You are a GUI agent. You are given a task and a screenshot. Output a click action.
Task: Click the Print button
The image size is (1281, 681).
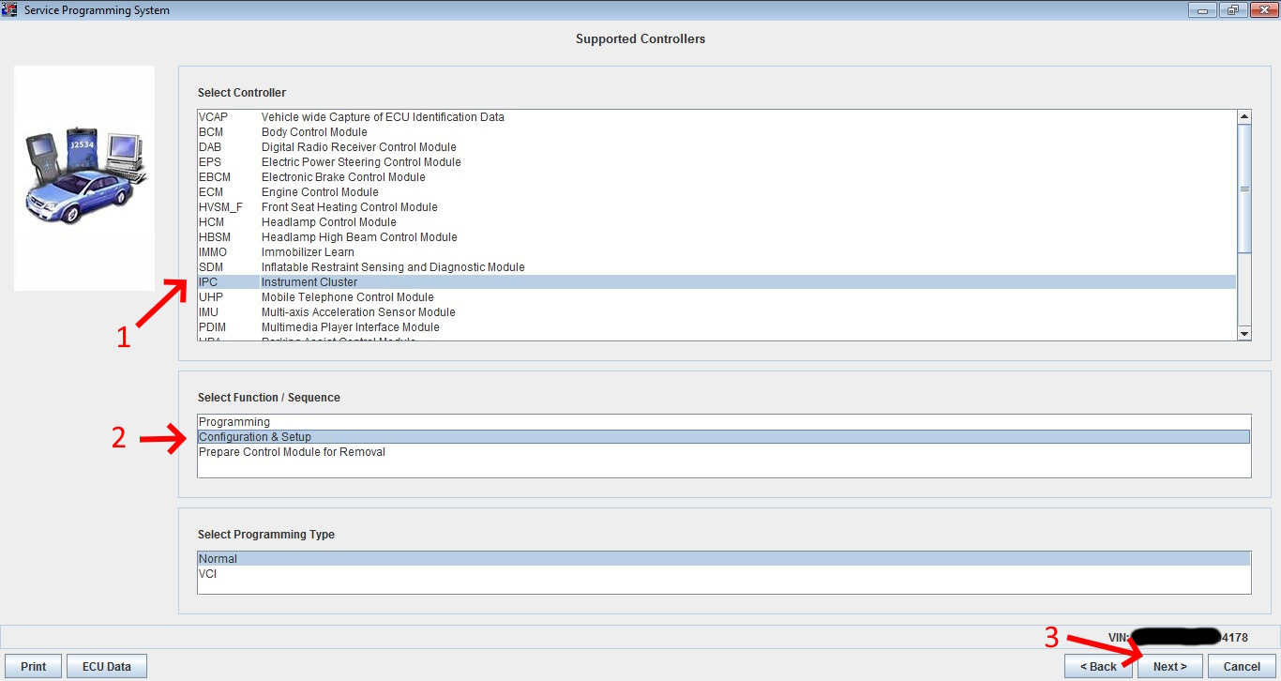pyautogui.click(x=34, y=666)
